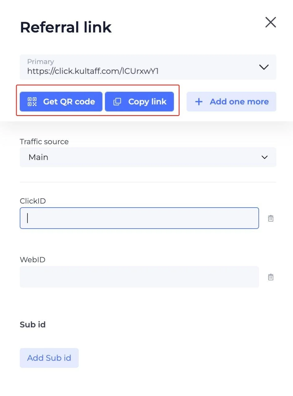This screenshot has width=293, height=396.
Task: Open the Traffic source Main dropdown
Action: click(x=148, y=157)
